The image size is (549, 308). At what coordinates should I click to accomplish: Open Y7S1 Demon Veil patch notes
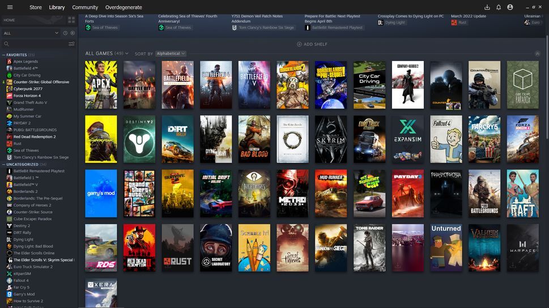pos(257,19)
